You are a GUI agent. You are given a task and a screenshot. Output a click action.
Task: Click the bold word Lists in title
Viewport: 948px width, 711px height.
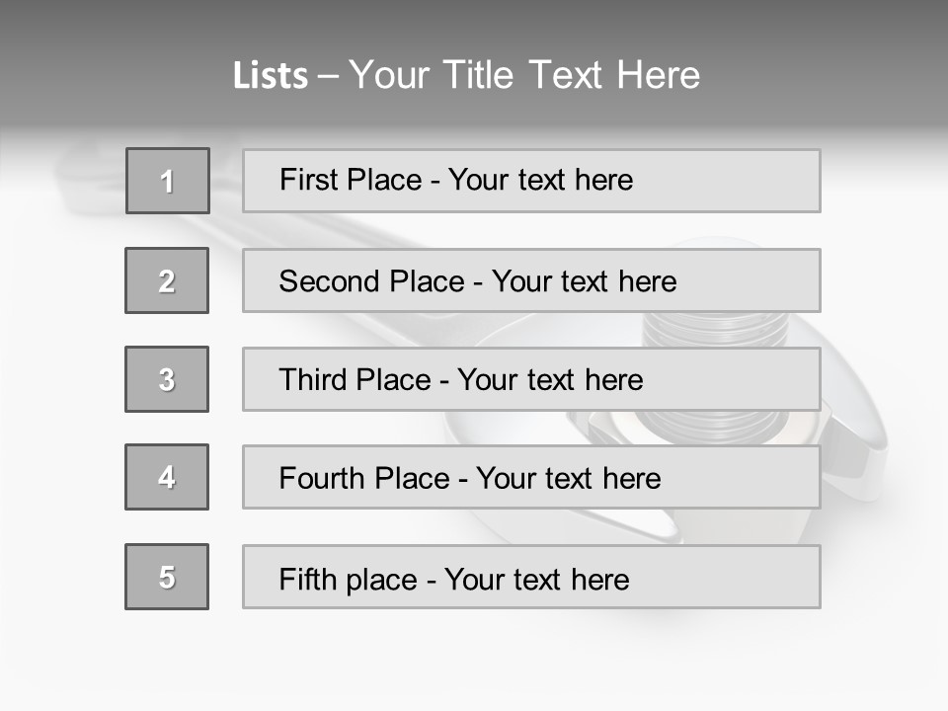[x=271, y=76]
